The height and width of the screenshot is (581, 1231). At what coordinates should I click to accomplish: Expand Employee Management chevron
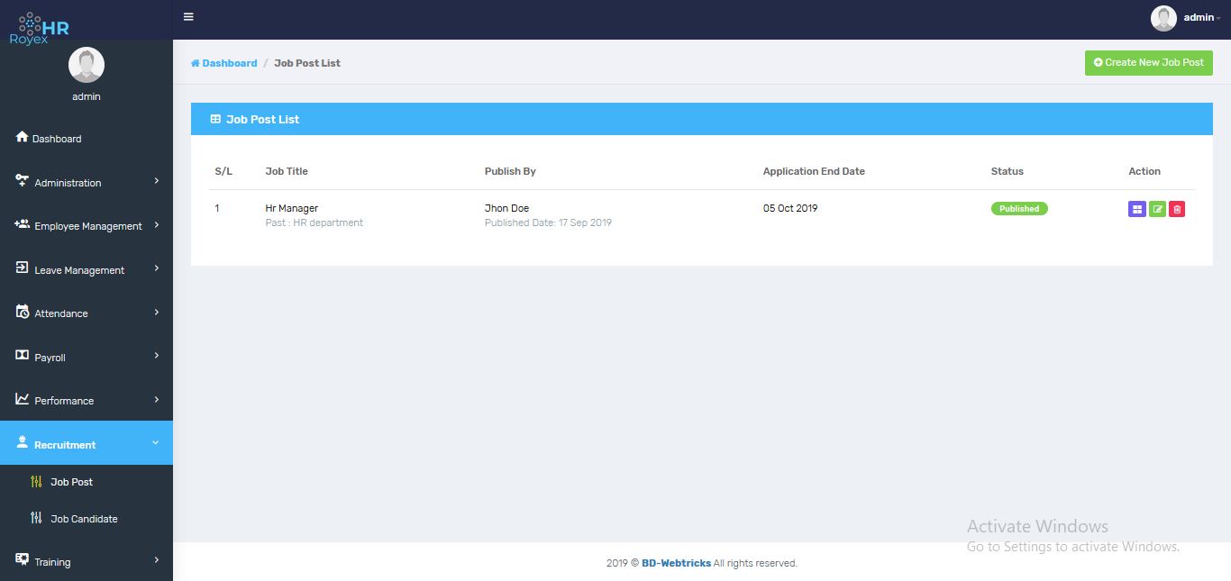[156, 225]
